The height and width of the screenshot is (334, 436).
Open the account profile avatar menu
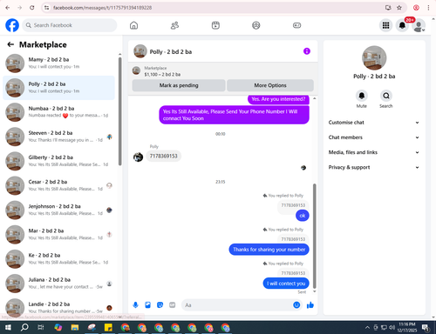(419, 25)
